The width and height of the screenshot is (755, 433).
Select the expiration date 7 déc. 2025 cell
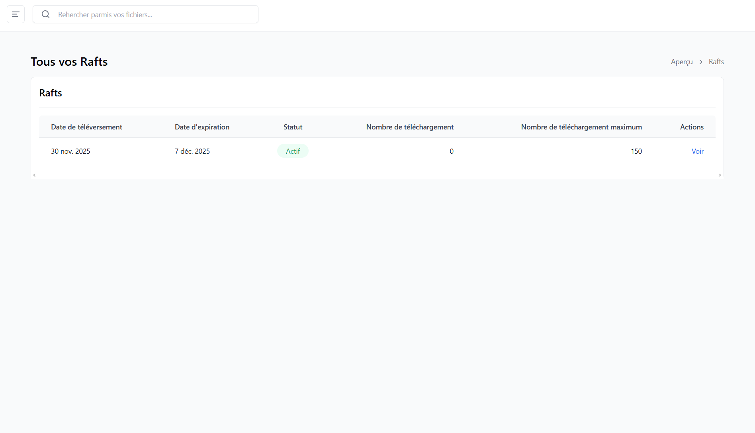192,151
